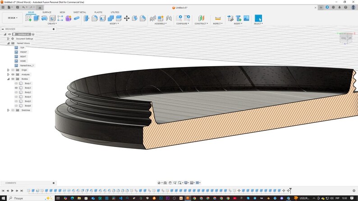Open the ASSEMBLE dropdown menu
358x201 pixels.
point(161,24)
